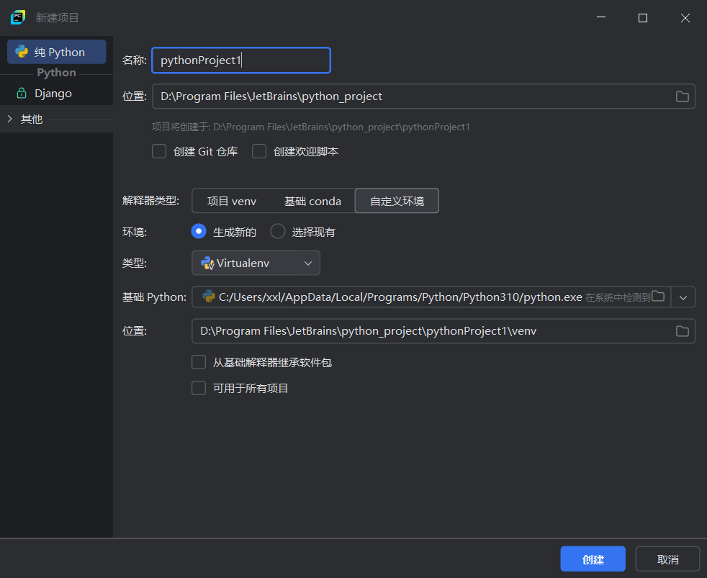
Task: Focus the 名称 project name field
Action: tap(241, 60)
